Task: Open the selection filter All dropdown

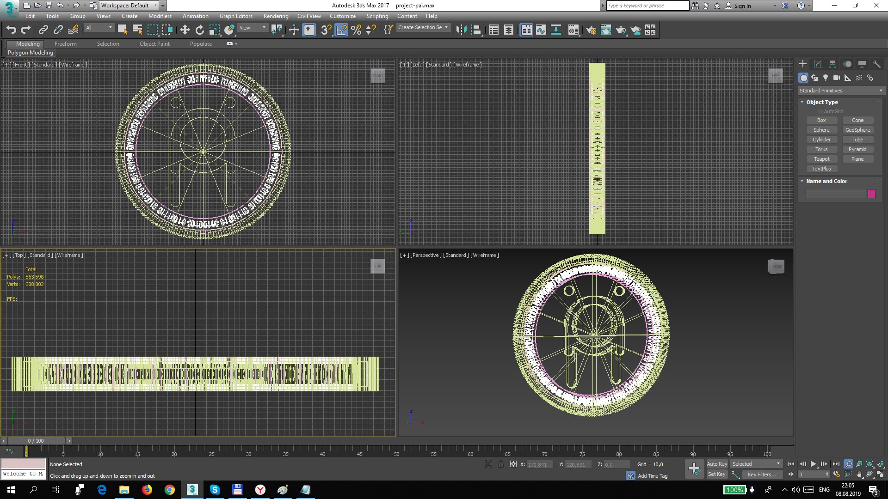Action: point(99,28)
